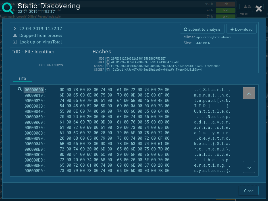
Task: Click the warning icon beside Dropped from process
Action: [15, 35]
